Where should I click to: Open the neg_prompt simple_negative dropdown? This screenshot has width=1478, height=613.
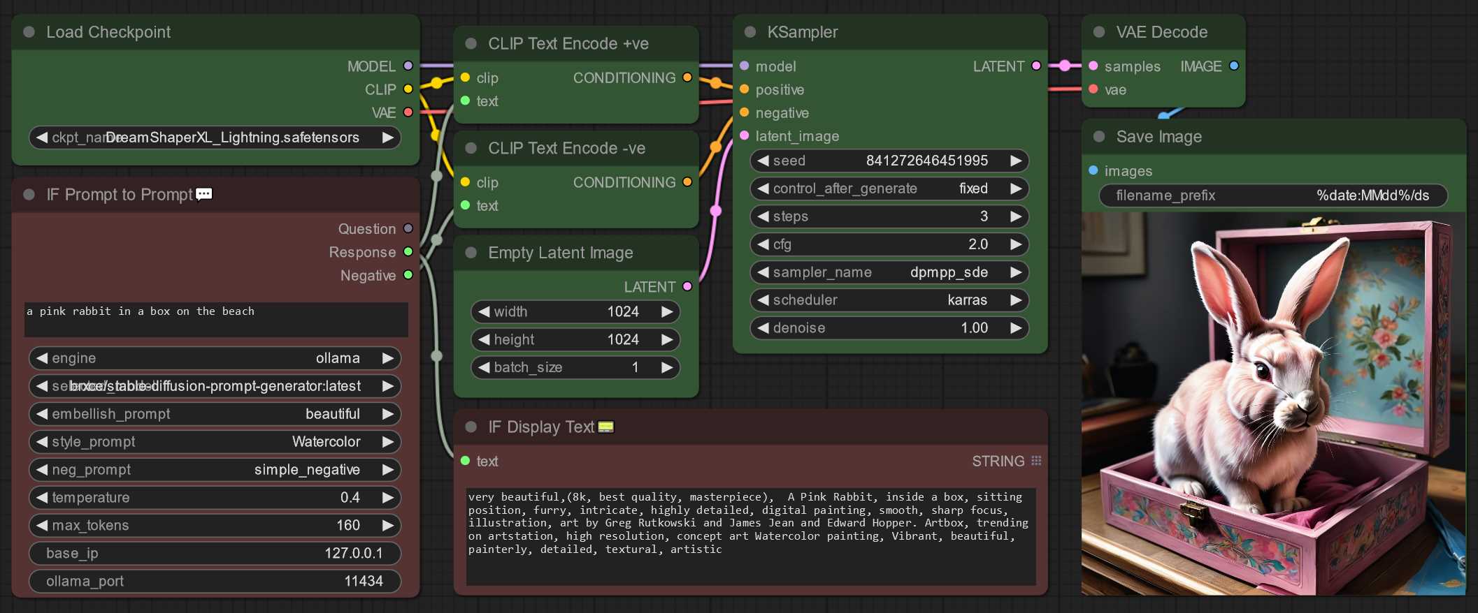point(215,470)
